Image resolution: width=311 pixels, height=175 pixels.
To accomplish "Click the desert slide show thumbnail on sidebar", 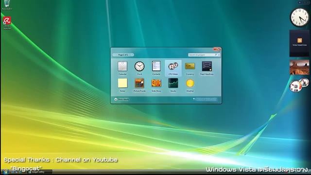I will tap(299, 68).
